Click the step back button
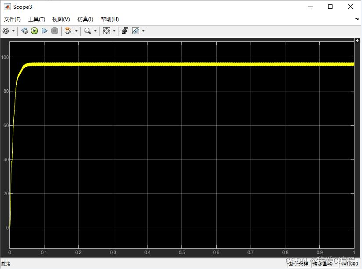This screenshot has width=362, height=269. [x=24, y=31]
